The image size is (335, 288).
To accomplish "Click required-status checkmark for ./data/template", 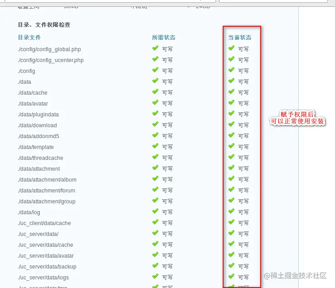I will pos(155,146).
